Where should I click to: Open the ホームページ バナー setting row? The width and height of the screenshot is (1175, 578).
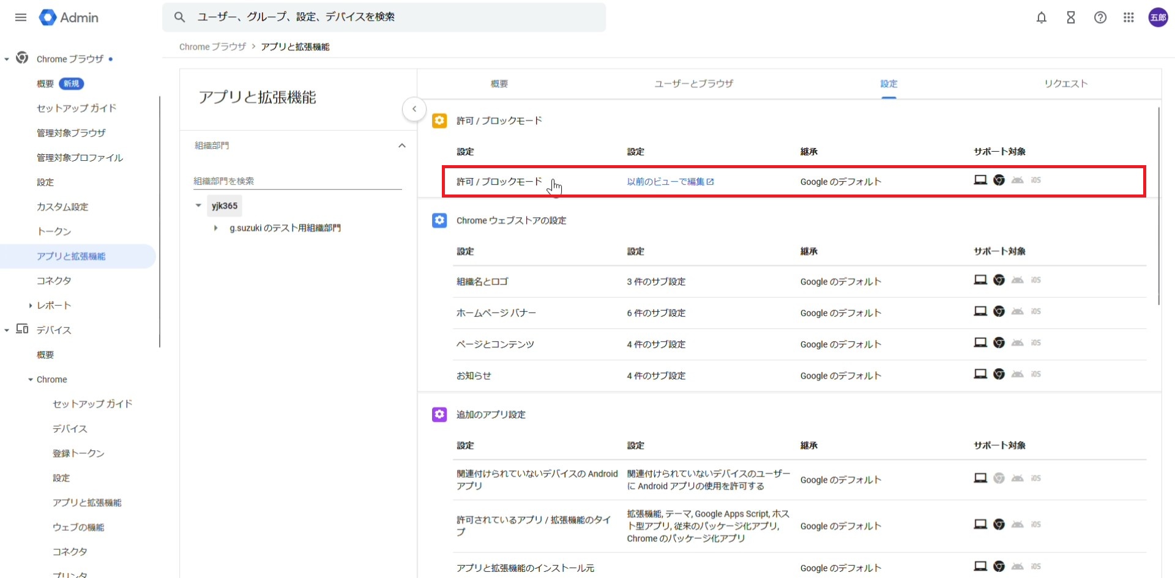(496, 313)
